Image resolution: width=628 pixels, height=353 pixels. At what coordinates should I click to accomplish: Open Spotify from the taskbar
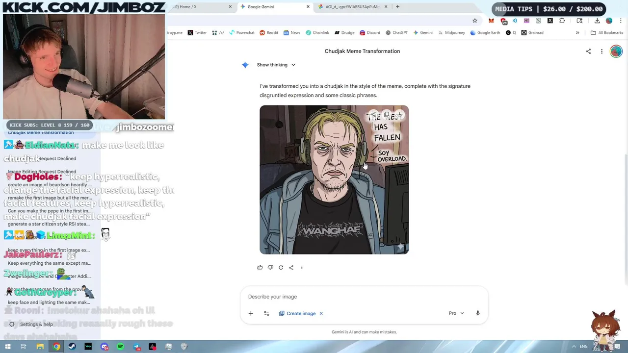point(120,347)
